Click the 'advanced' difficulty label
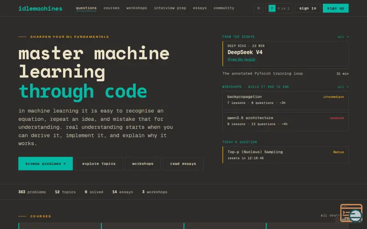 point(337,118)
